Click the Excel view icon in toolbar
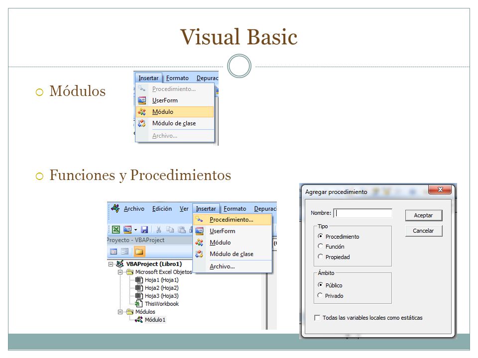Viewport: 478px width, 358px height. coord(116,230)
